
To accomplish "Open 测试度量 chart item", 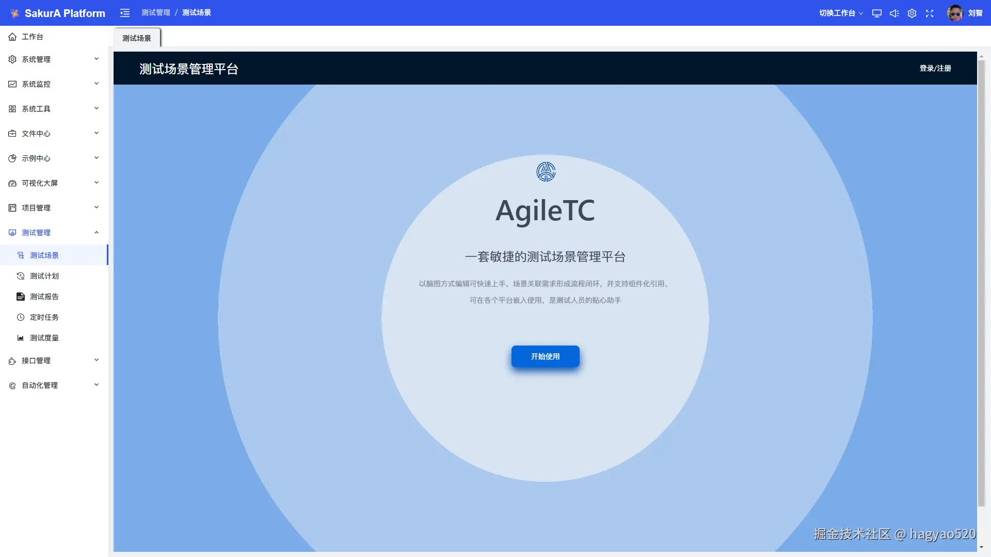I will point(44,338).
